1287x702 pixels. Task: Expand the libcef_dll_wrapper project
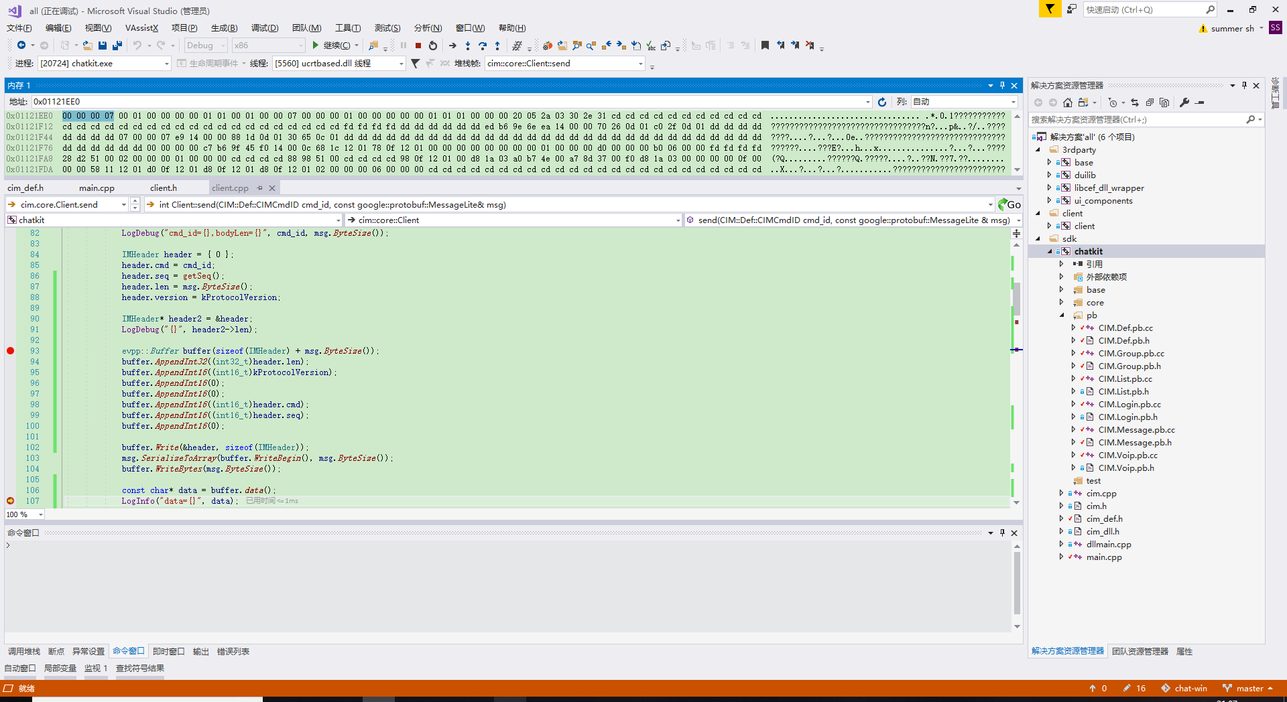pyautogui.click(x=1050, y=188)
